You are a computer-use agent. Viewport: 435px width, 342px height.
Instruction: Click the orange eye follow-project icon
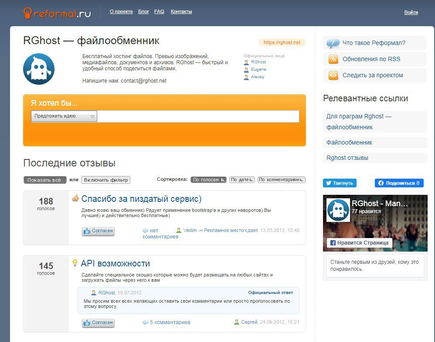[x=333, y=76]
